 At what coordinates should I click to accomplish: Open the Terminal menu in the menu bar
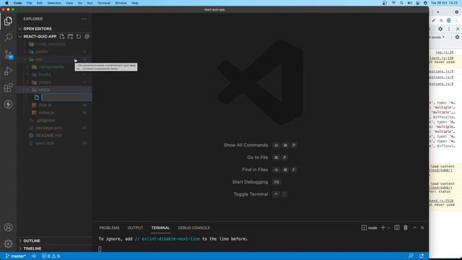pos(104,3)
